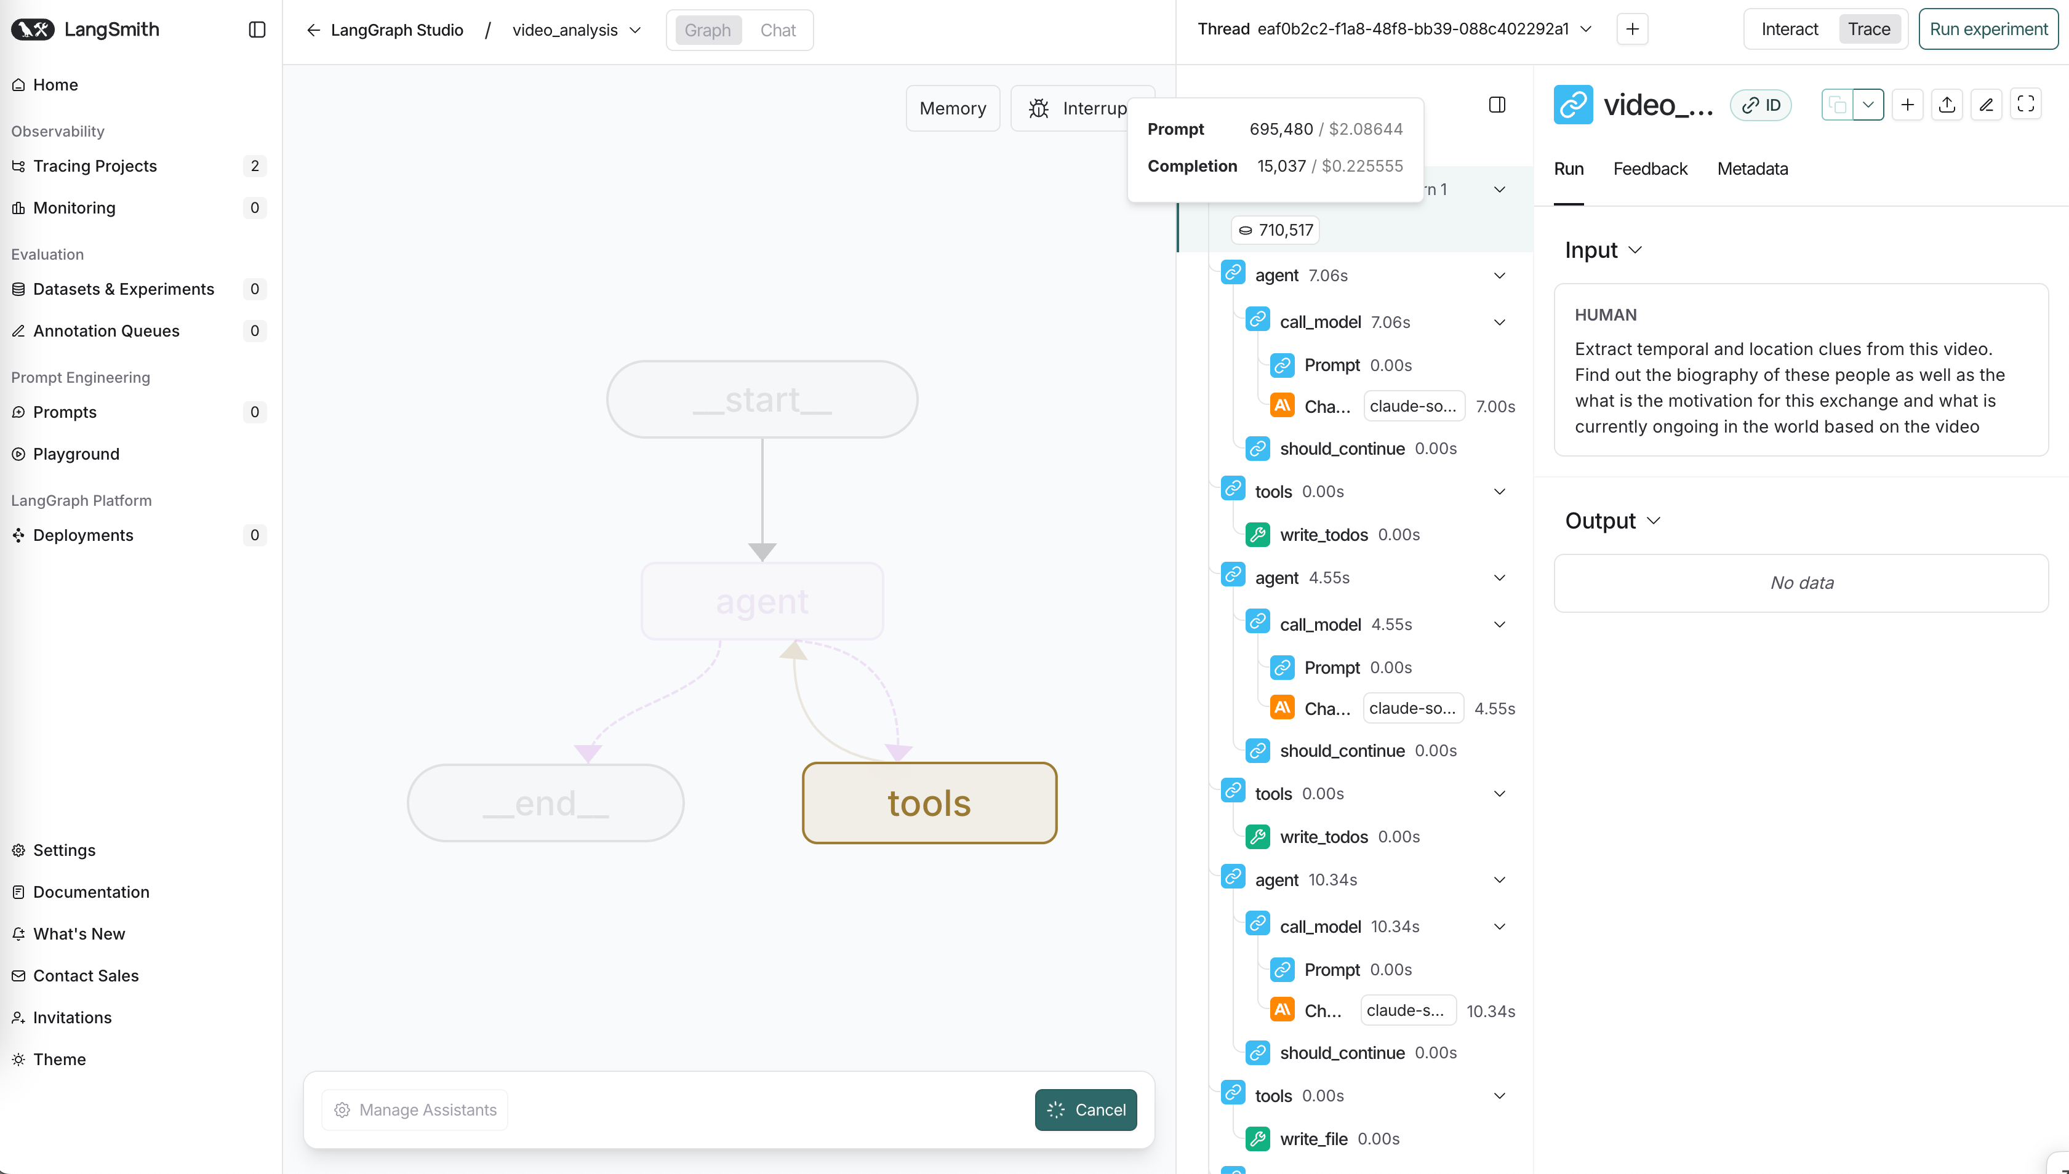Viewport: 2069px width, 1174px height.
Task: Click the pencil edit icon in run header
Action: 1986,105
